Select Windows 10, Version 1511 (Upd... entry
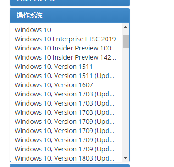This screenshot has height=167, width=174. tap(66, 76)
